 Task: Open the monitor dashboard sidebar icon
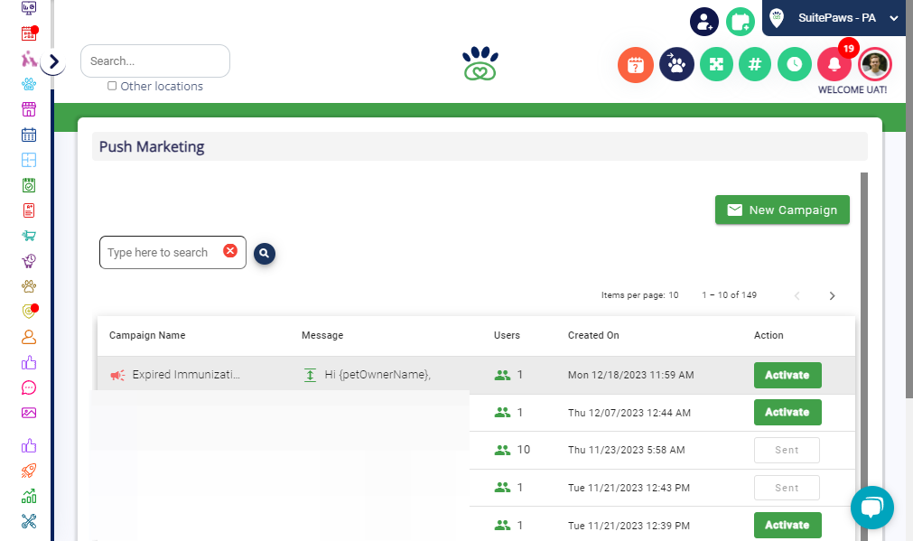[x=29, y=7]
